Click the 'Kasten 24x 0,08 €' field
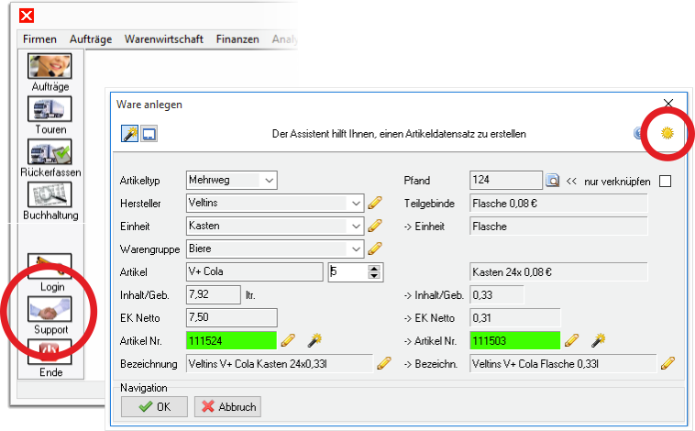Screen dimensions: 695x431 pyautogui.click(x=558, y=271)
